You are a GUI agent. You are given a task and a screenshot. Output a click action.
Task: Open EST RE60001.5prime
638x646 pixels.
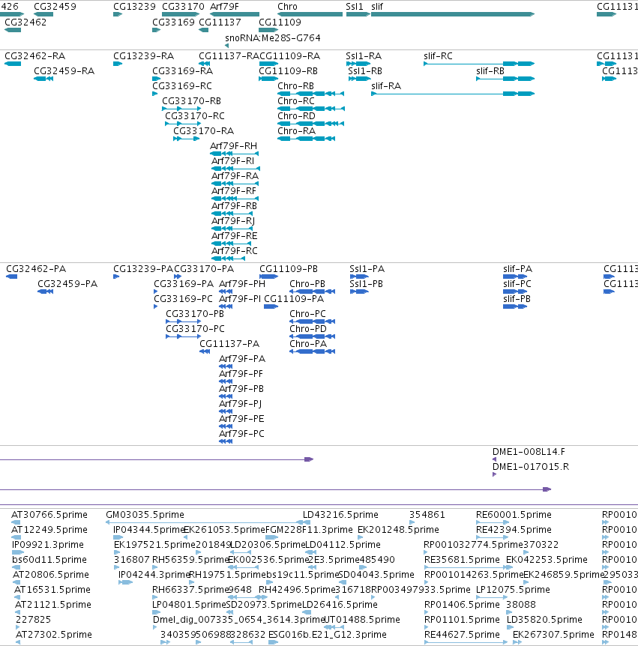pos(514,515)
